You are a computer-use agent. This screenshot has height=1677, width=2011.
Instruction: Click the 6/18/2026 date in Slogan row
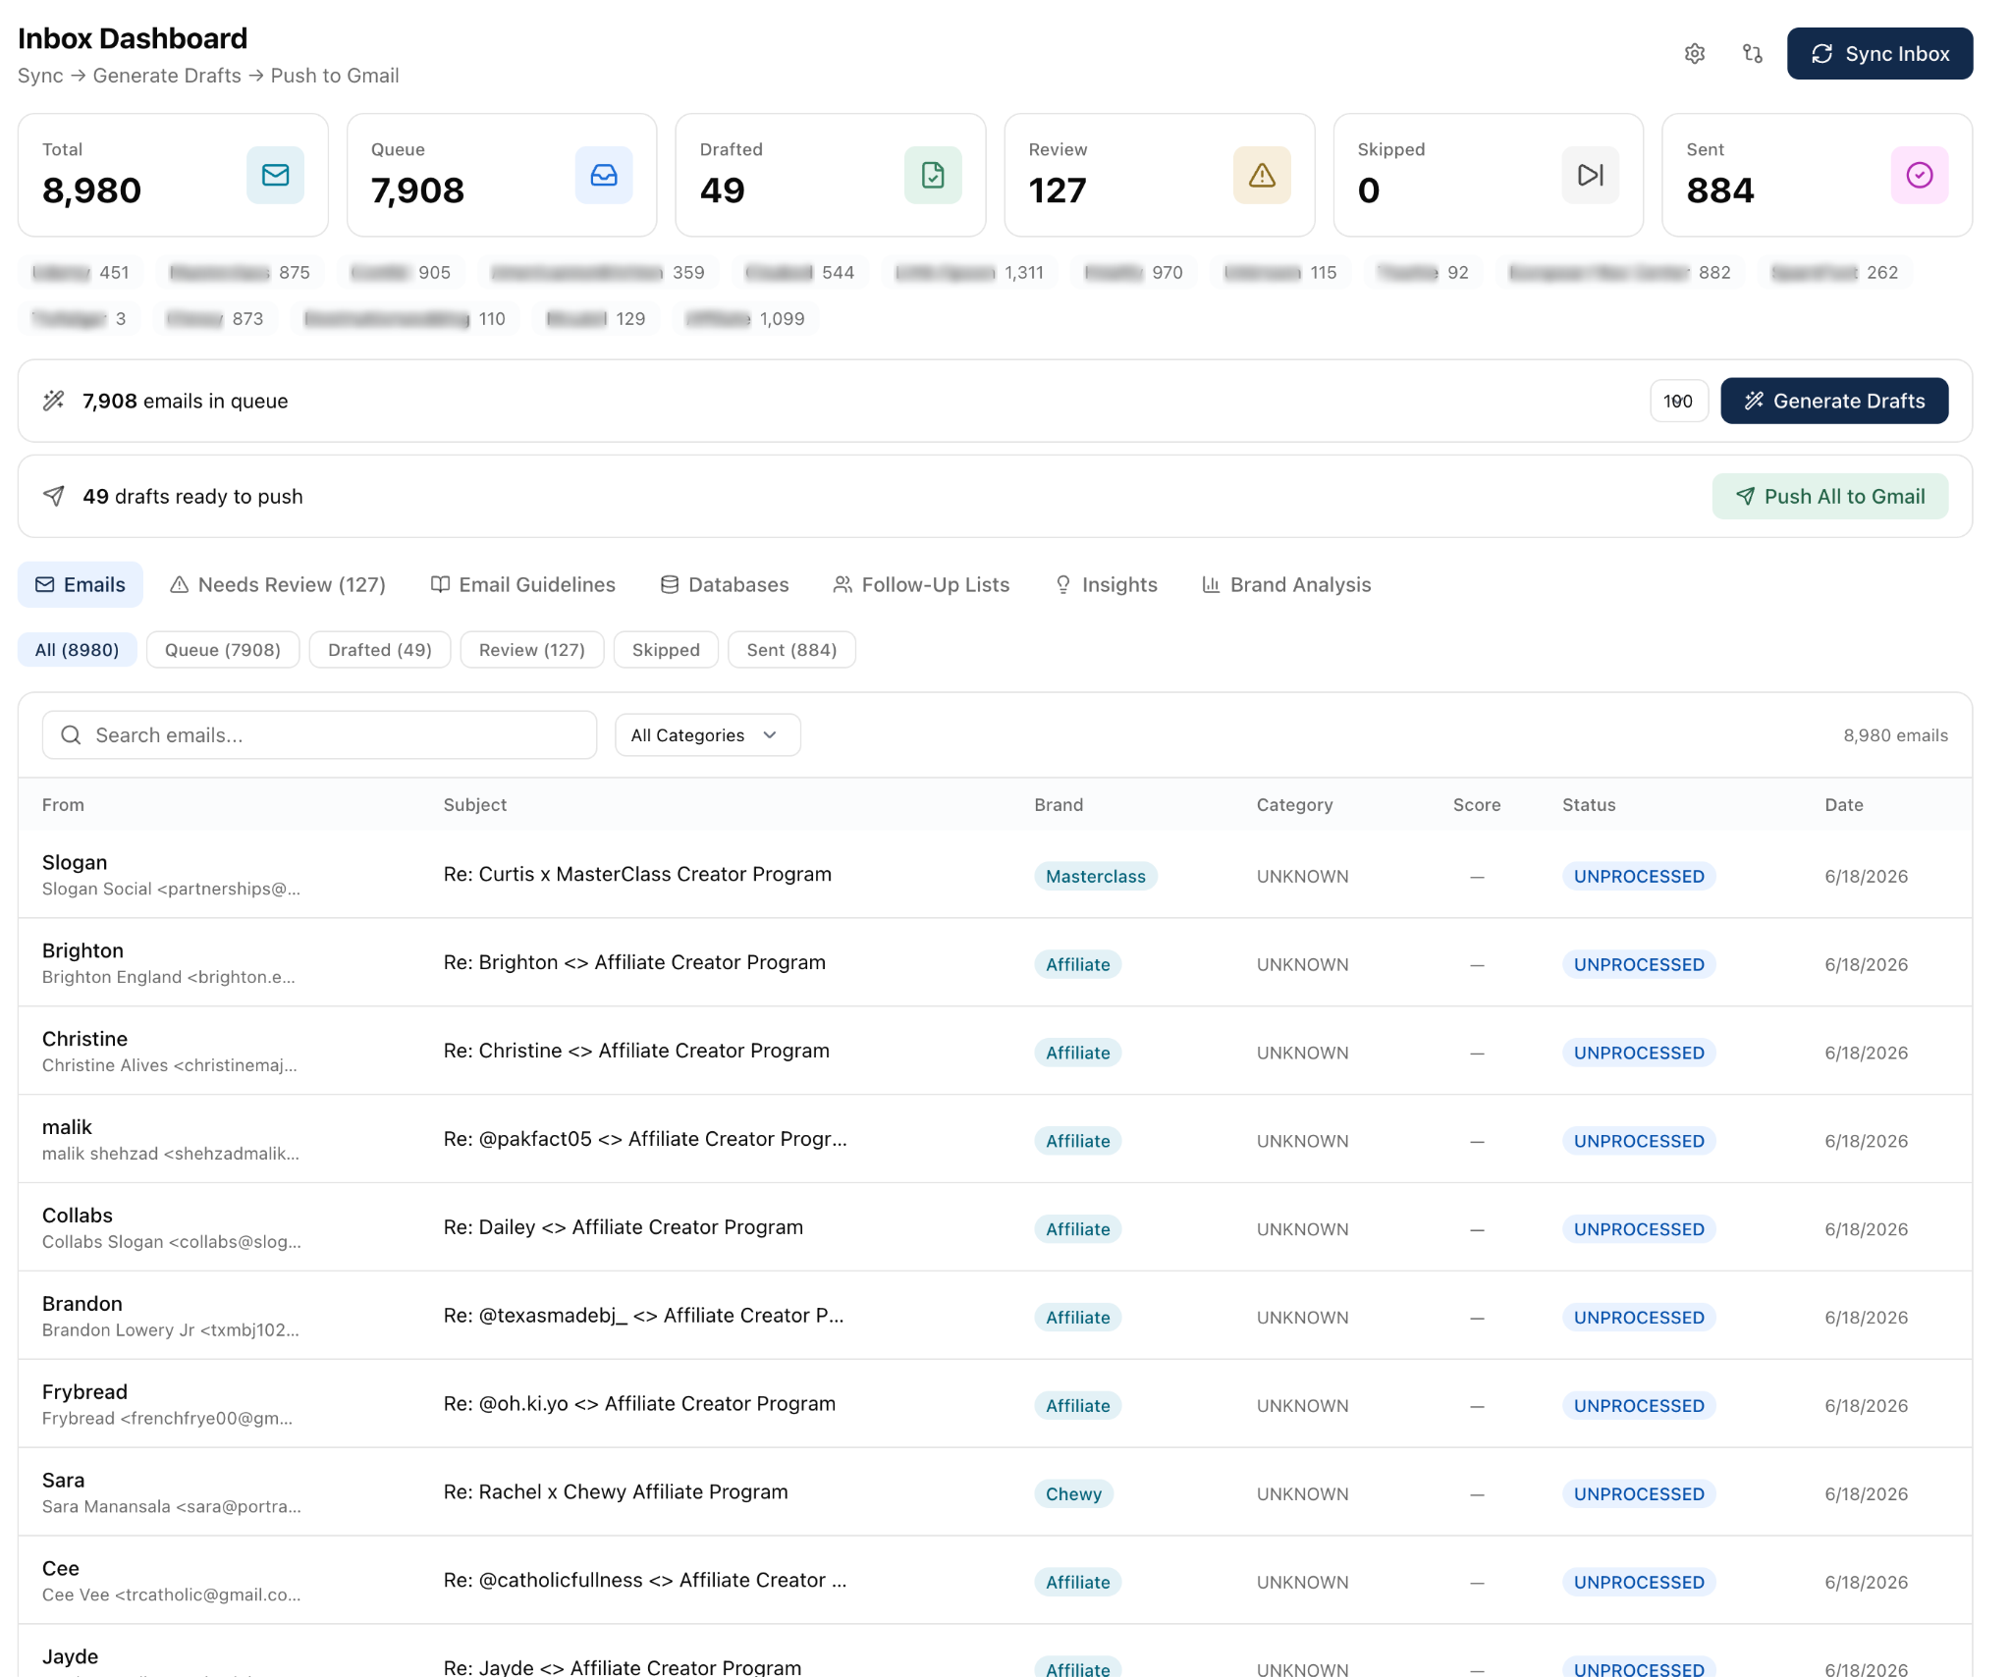[1867, 876]
